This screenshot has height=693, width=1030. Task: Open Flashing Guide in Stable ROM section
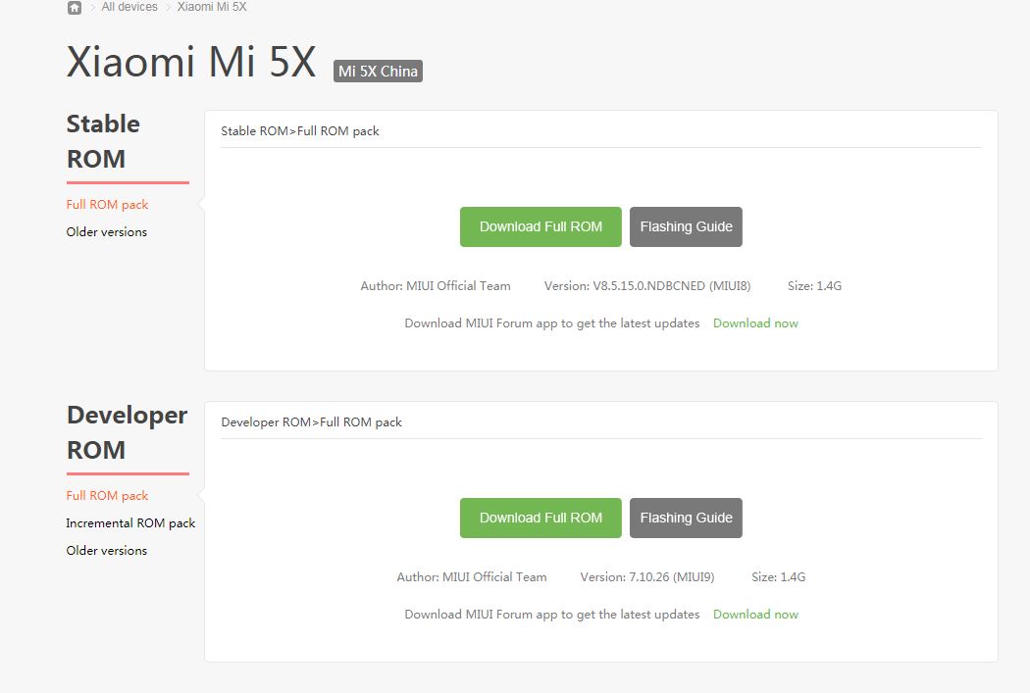click(x=686, y=227)
